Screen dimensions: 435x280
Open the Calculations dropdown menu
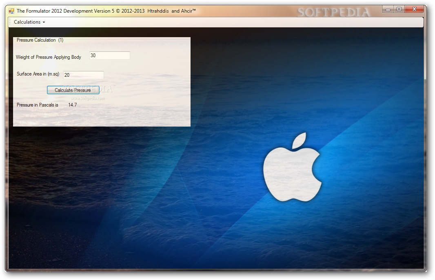[x=29, y=22]
